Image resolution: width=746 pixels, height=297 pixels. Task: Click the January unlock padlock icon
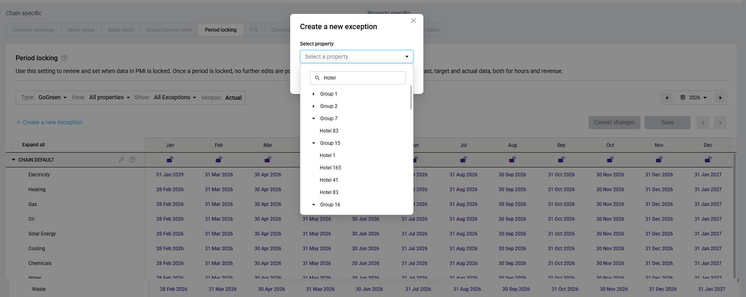pos(170,160)
